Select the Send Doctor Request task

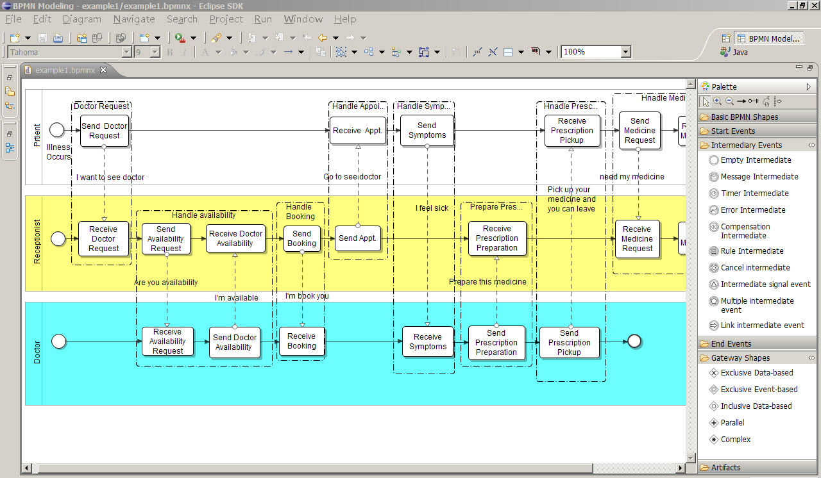point(105,131)
